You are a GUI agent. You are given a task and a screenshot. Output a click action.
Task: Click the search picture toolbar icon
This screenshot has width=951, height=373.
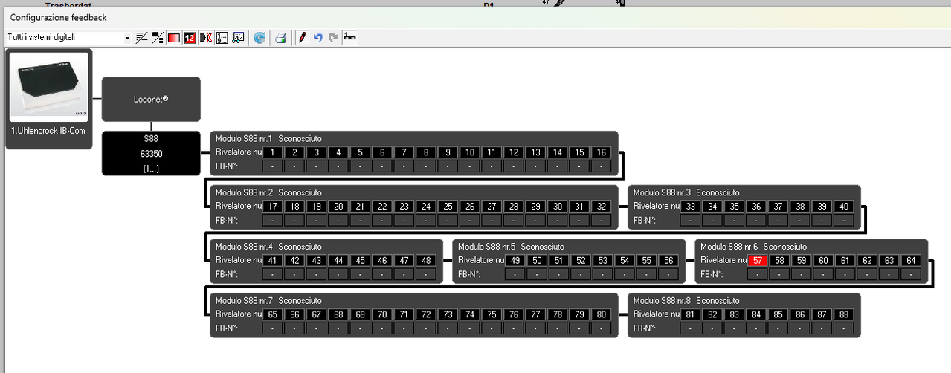239,37
